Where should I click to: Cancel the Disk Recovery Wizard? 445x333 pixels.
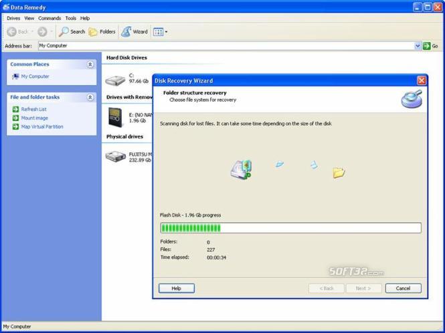[403, 288]
